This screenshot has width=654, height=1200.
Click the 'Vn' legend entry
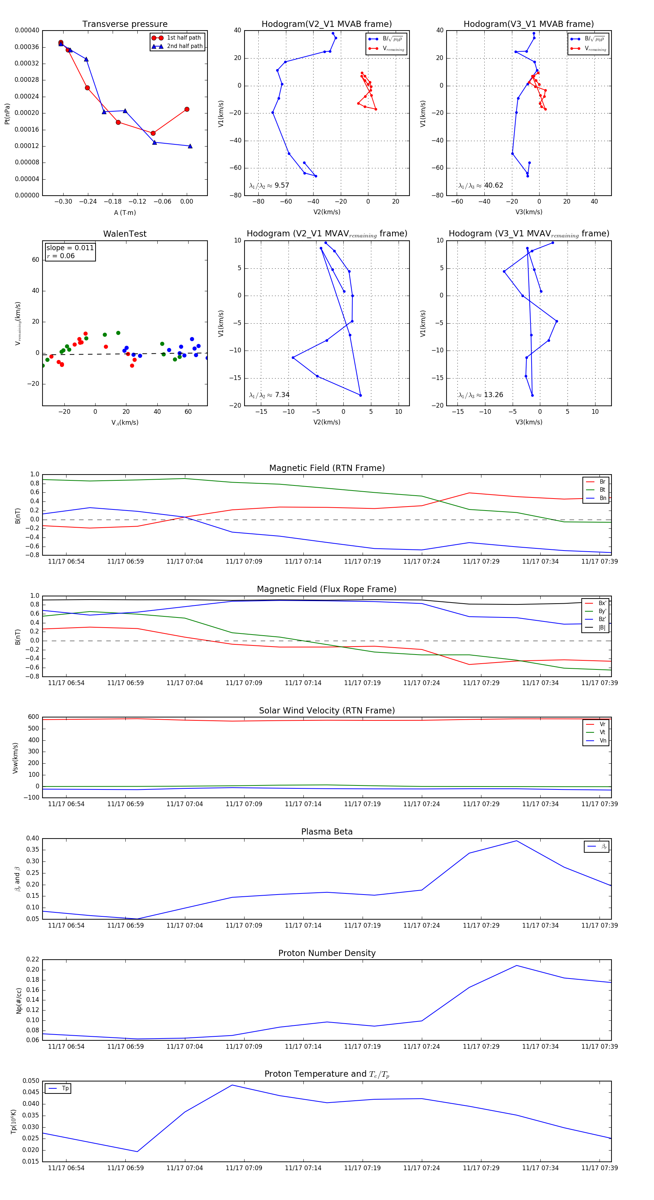pyautogui.click(x=596, y=741)
